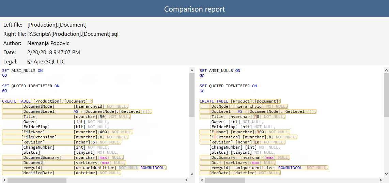
Task: Click the '[Title]' nvarchar(40) line
Action: [243, 117]
